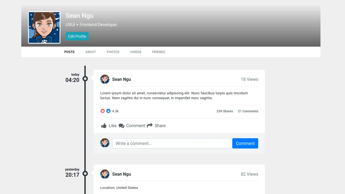Click the Share arrow icon on the post
Screen dimensions: 345x194
pyautogui.click(x=150, y=126)
